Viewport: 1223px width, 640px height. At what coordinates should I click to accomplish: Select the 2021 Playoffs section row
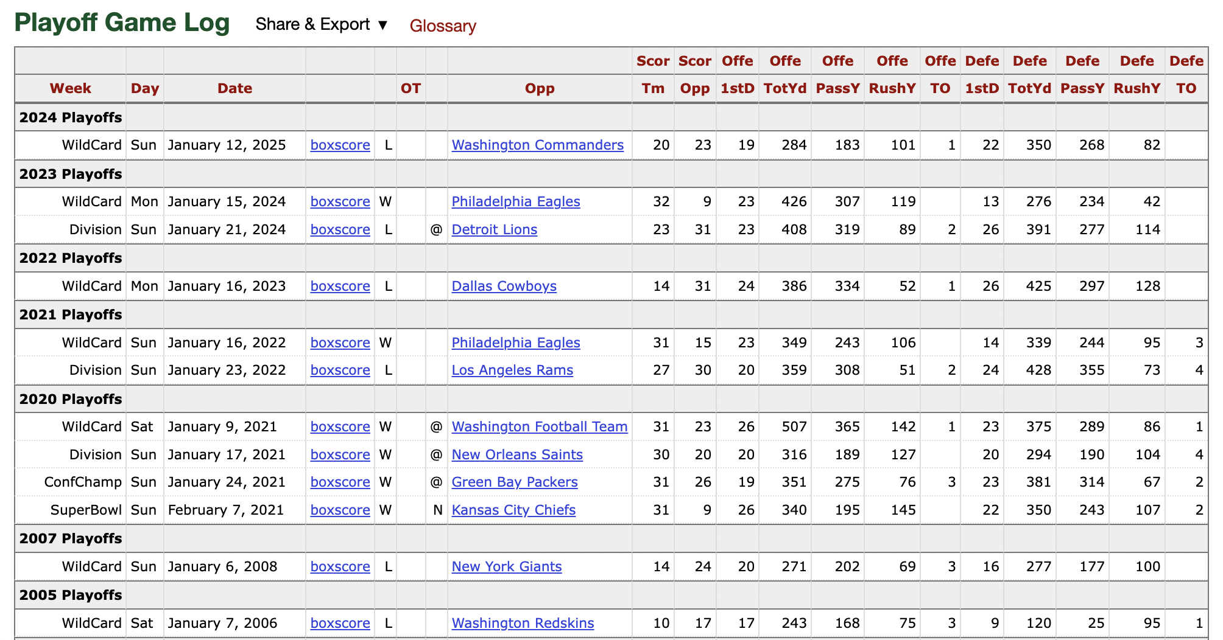coord(611,315)
